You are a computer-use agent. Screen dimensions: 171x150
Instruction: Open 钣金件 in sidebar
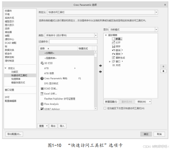tap(8, 54)
